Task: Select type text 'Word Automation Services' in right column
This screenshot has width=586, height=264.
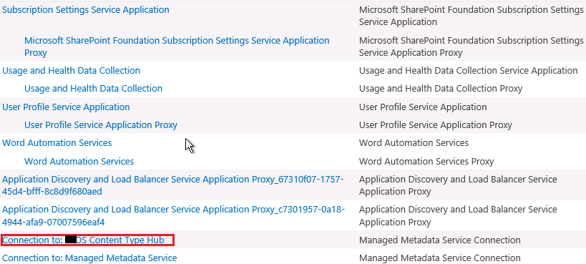Action: pos(414,143)
